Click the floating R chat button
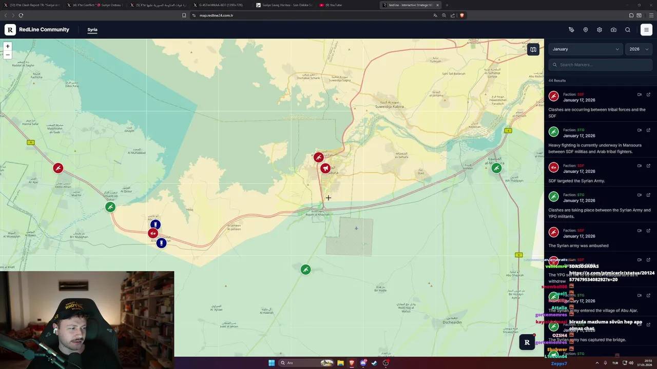 527,342
